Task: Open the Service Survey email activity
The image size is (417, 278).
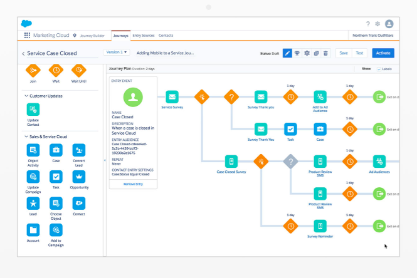Action: 172,97
